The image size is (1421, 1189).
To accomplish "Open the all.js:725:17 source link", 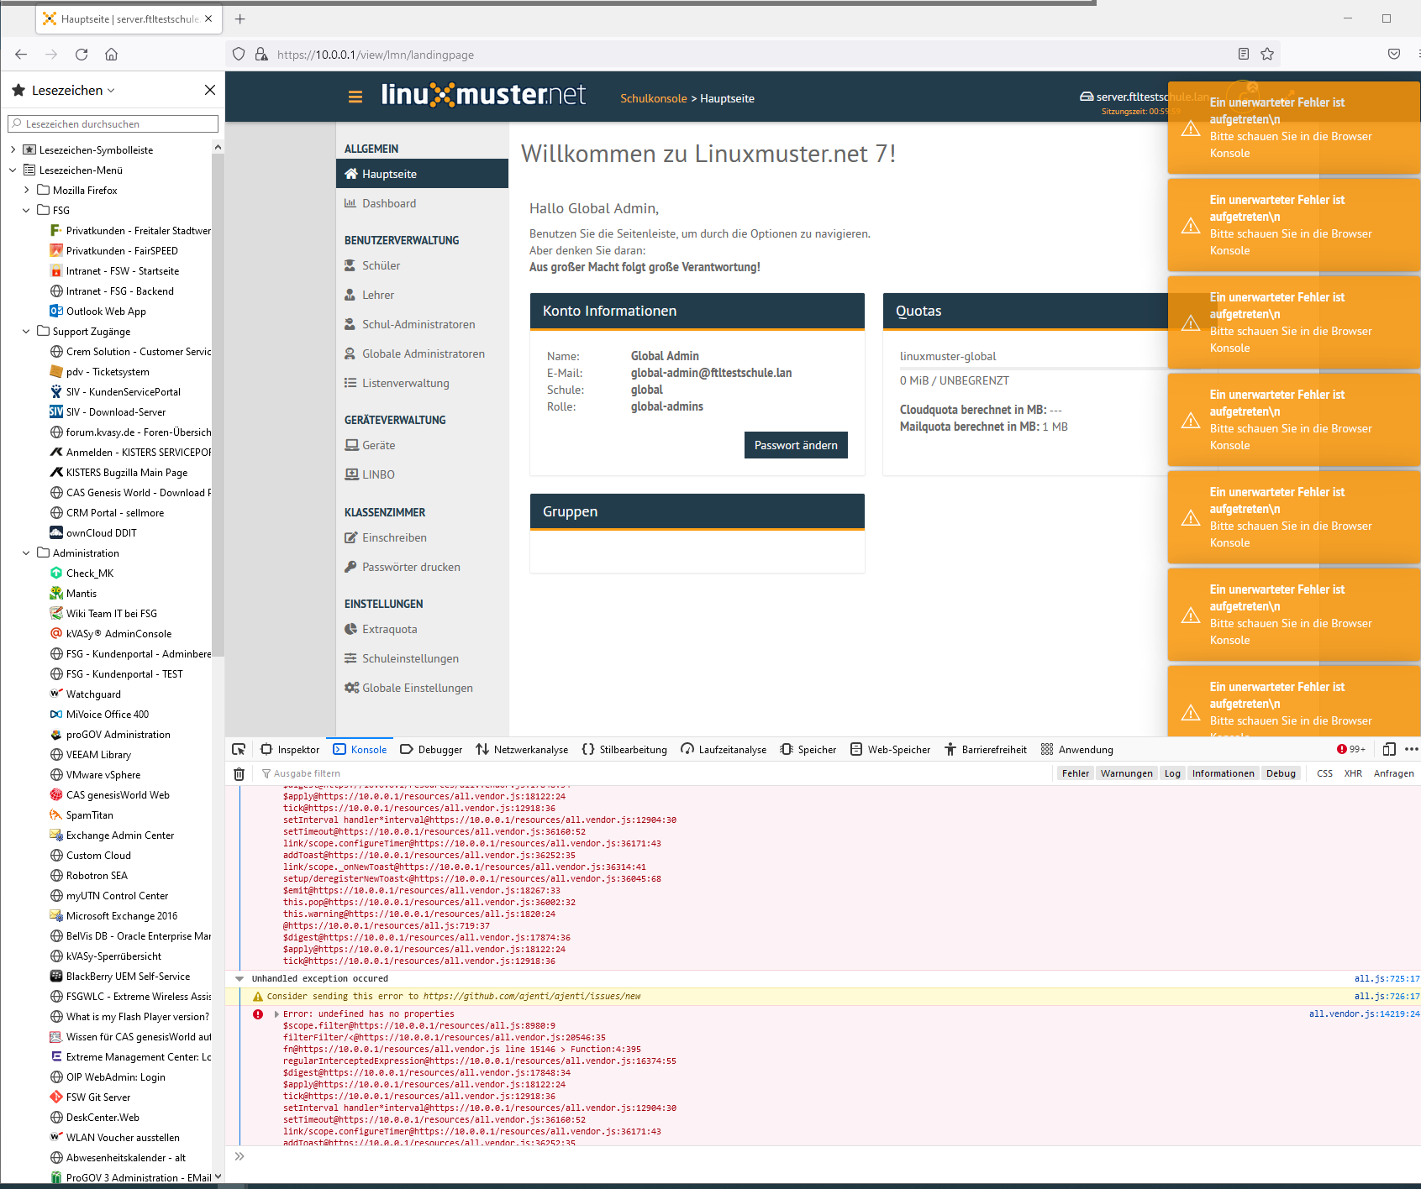I will point(1387,978).
